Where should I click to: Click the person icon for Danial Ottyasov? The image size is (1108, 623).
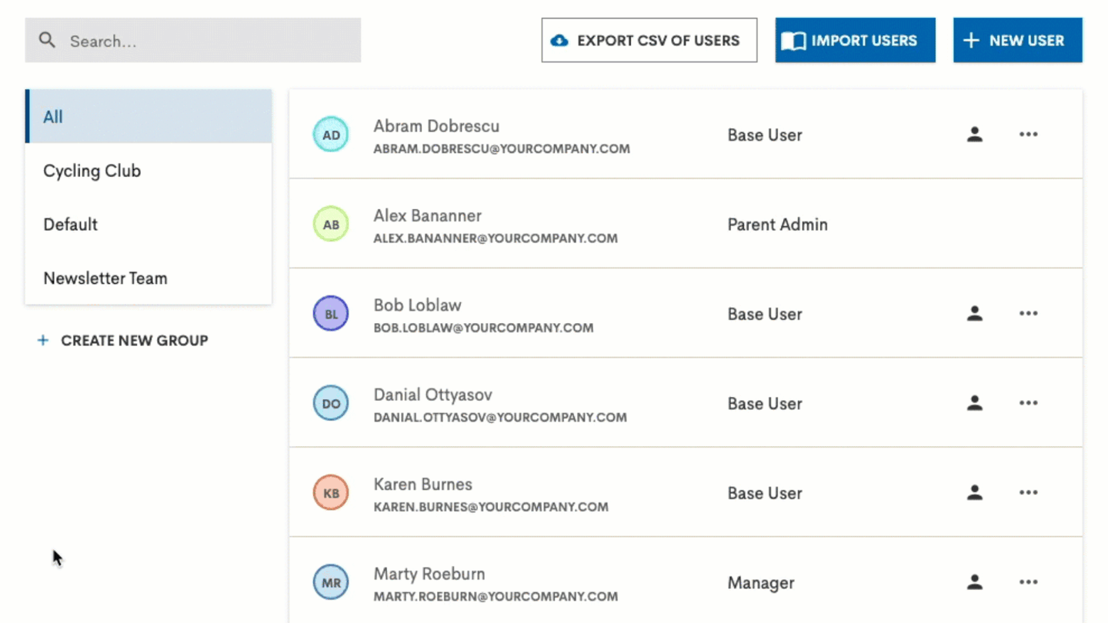pyautogui.click(x=975, y=403)
